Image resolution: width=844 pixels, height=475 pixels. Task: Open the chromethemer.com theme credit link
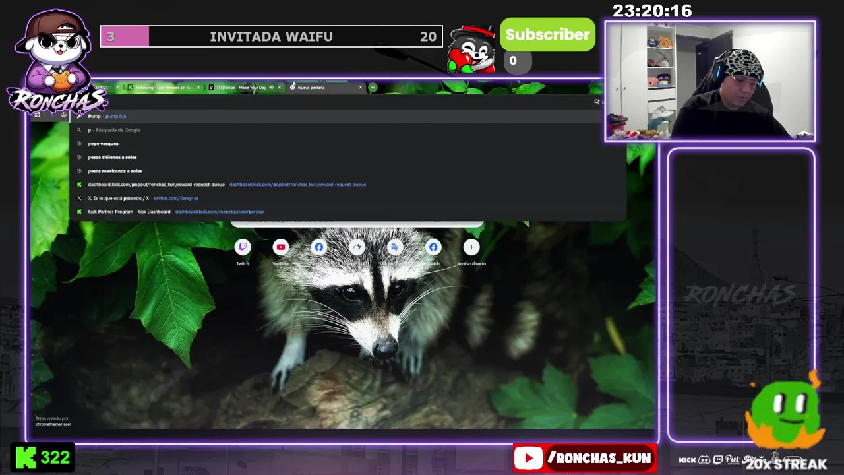pyautogui.click(x=53, y=424)
